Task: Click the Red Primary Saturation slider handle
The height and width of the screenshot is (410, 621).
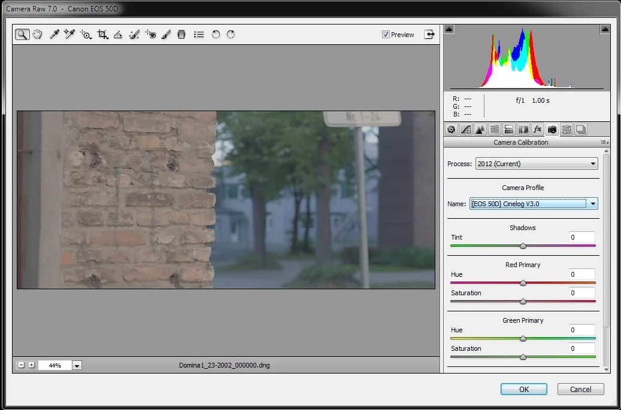Action: click(523, 302)
